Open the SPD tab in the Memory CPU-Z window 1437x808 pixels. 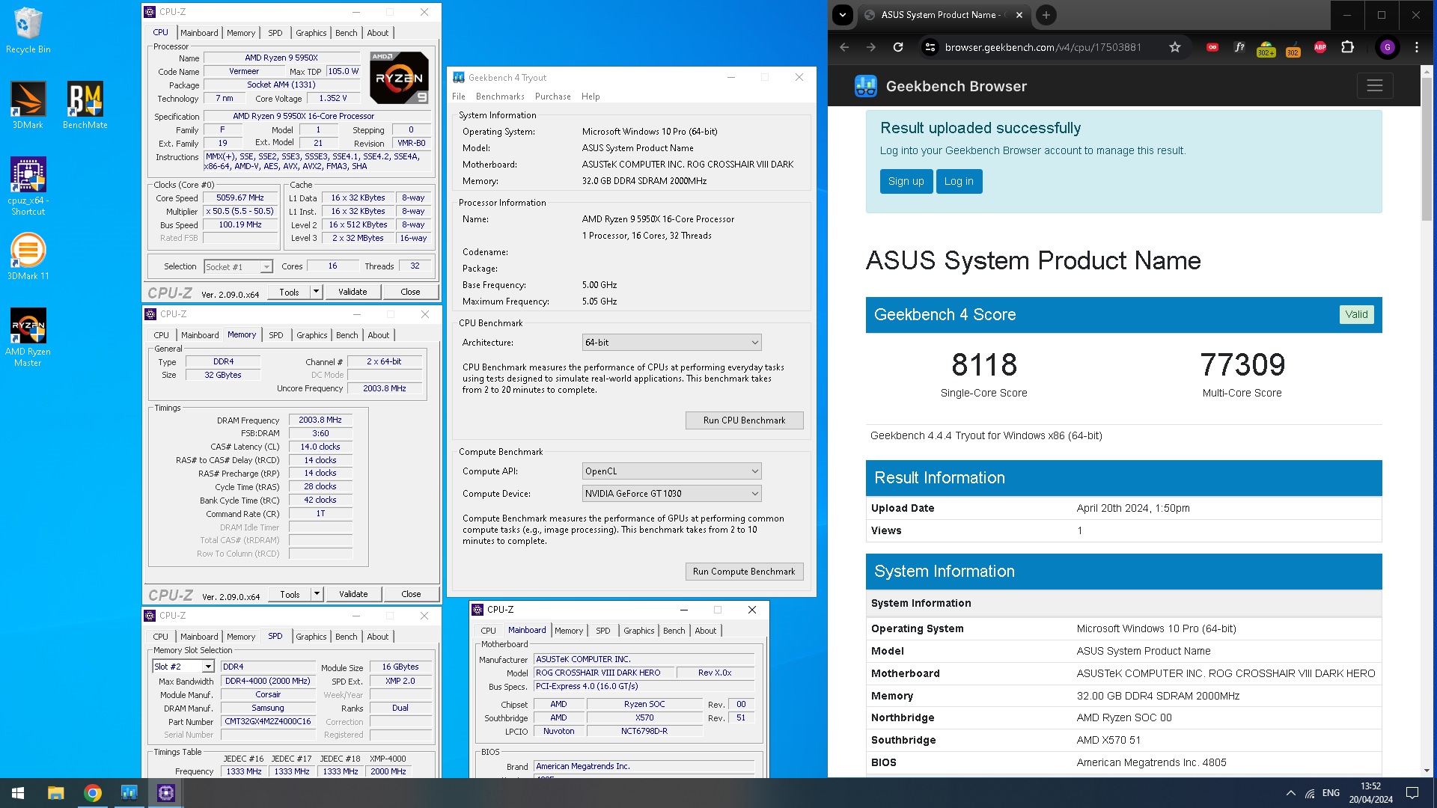click(276, 335)
